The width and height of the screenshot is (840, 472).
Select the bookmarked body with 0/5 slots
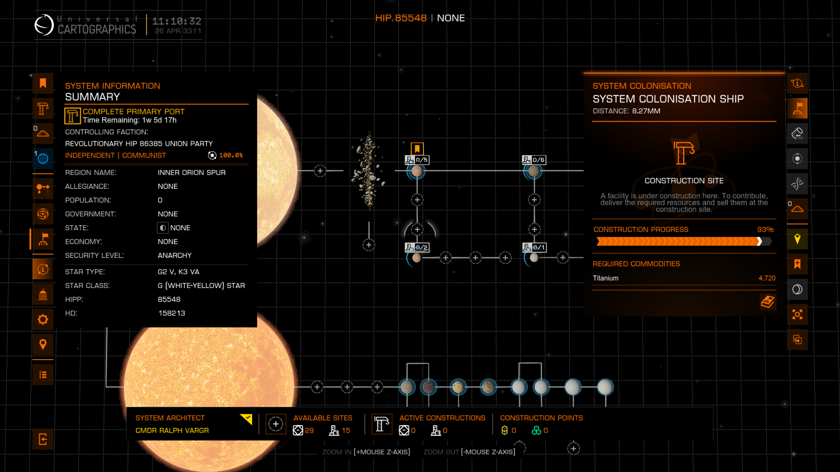pyautogui.click(x=417, y=171)
